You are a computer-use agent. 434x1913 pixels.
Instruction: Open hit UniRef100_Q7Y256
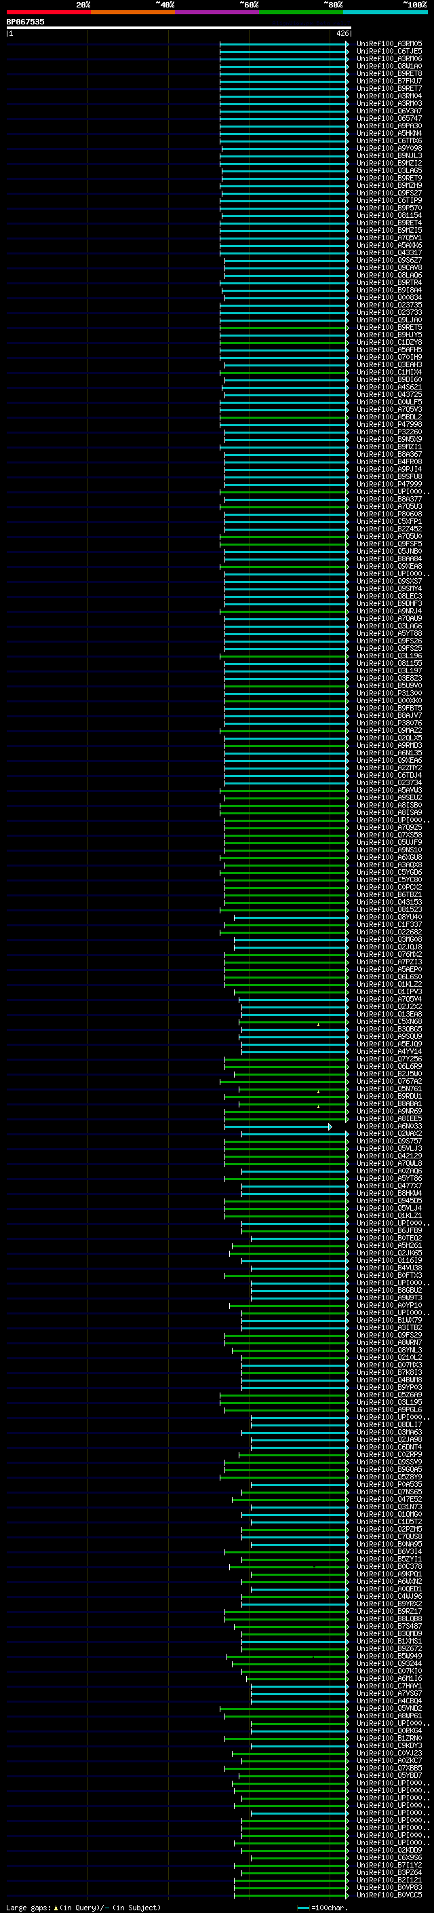pos(389,1059)
